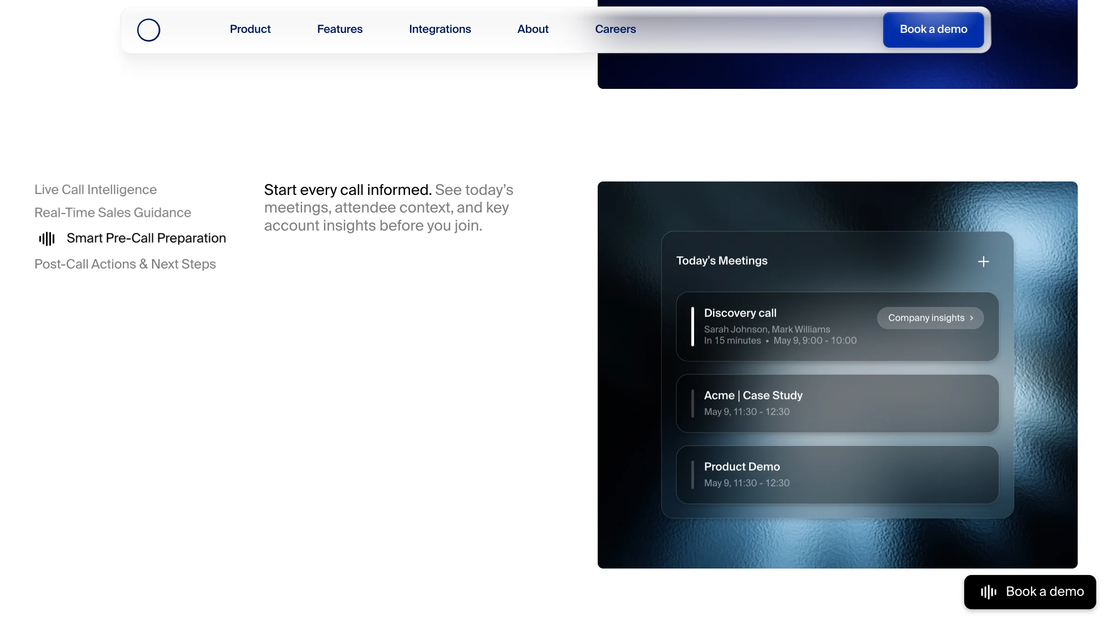This screenshot has width=1112, height=625.
Task: Visit the Careers page
Action: [x=615, y=29]
